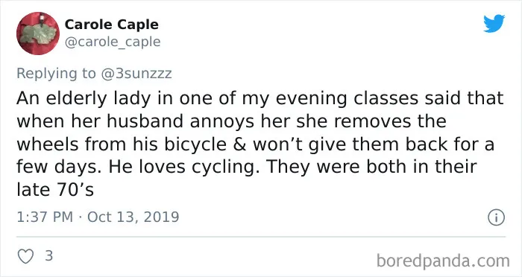Click the Oct 13, 2019 date
The image size is (522, 277).
(133, 217)
